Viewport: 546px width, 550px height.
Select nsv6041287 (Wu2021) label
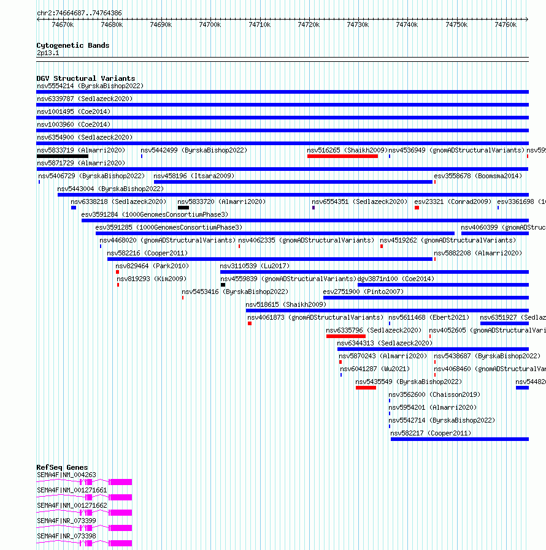click(x=375, y=369)
